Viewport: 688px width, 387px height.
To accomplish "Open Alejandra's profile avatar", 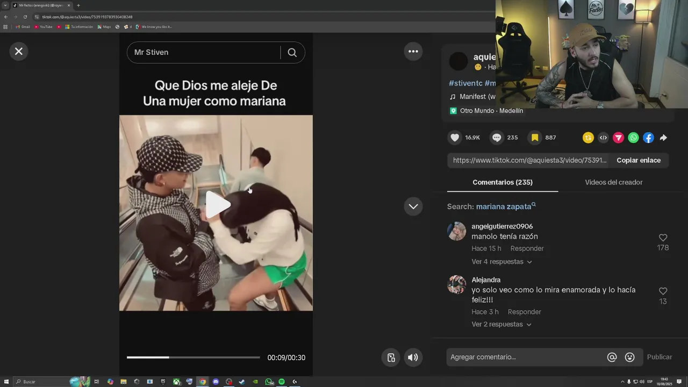I will coord(457,284).
